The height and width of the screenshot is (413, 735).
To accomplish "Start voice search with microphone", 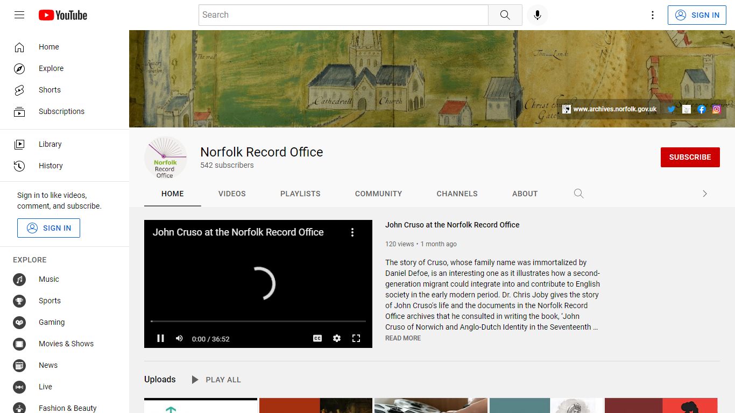I will pyautogui.click(x=537, y=15).
